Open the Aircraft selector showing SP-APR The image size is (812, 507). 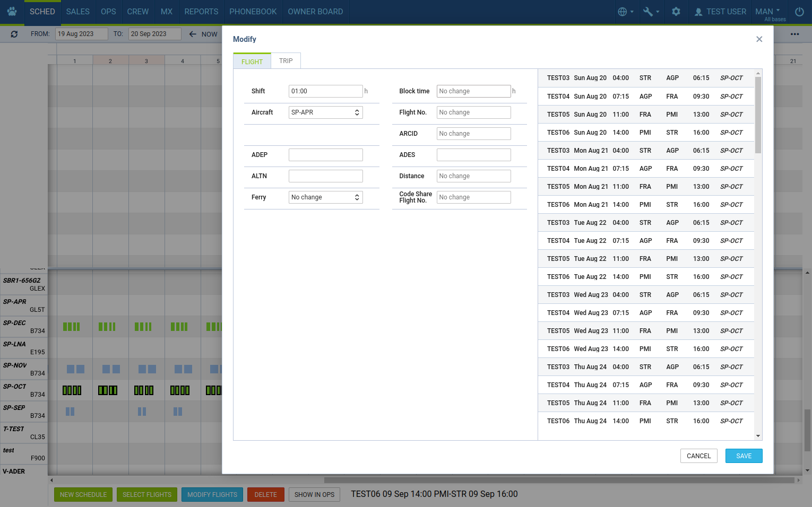[325, 112]
